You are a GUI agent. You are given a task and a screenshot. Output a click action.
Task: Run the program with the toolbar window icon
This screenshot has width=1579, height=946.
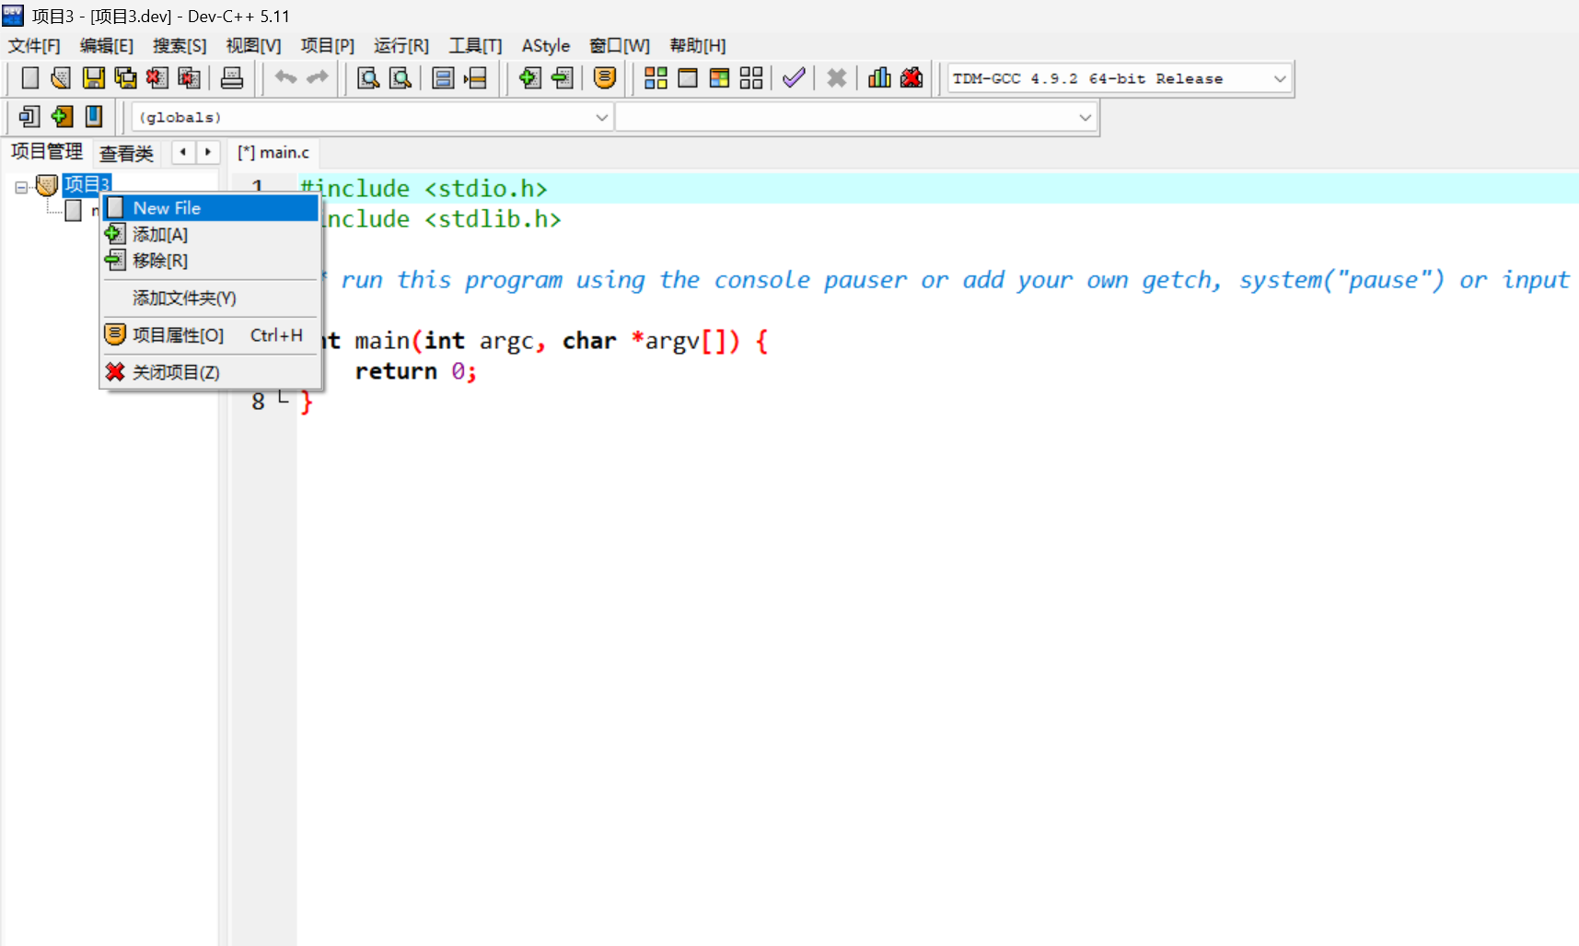click(688, 78)
